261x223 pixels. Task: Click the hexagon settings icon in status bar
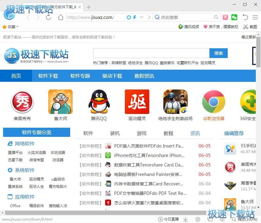[x=198, y=219]
